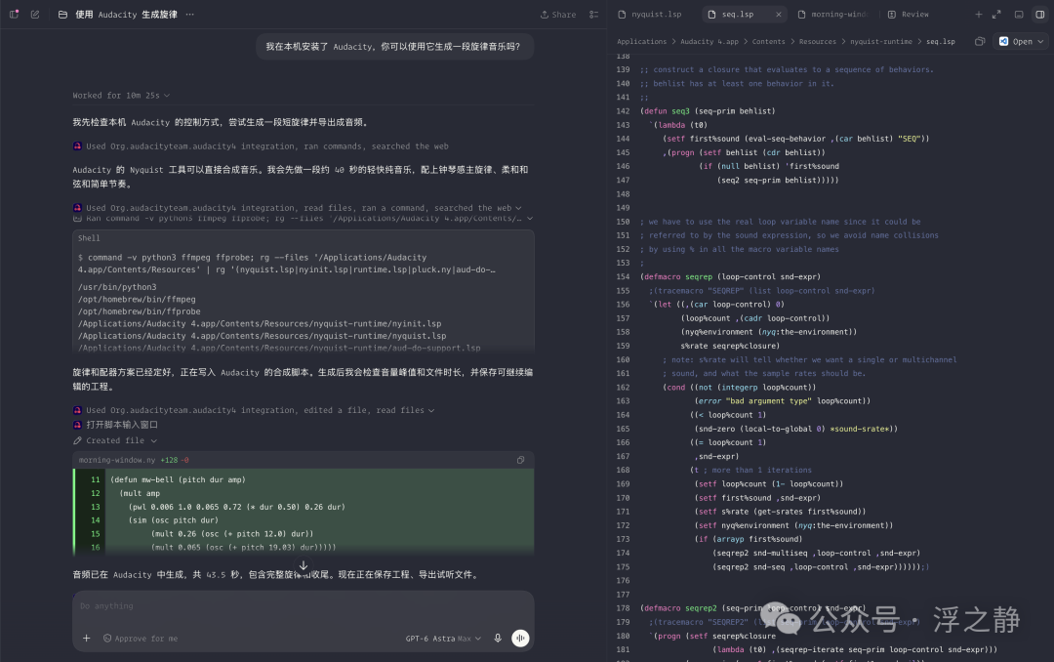Expand the "read files, ran a command" activity chevron
This screenshot has width=1054, height=662.
[518, 208]
